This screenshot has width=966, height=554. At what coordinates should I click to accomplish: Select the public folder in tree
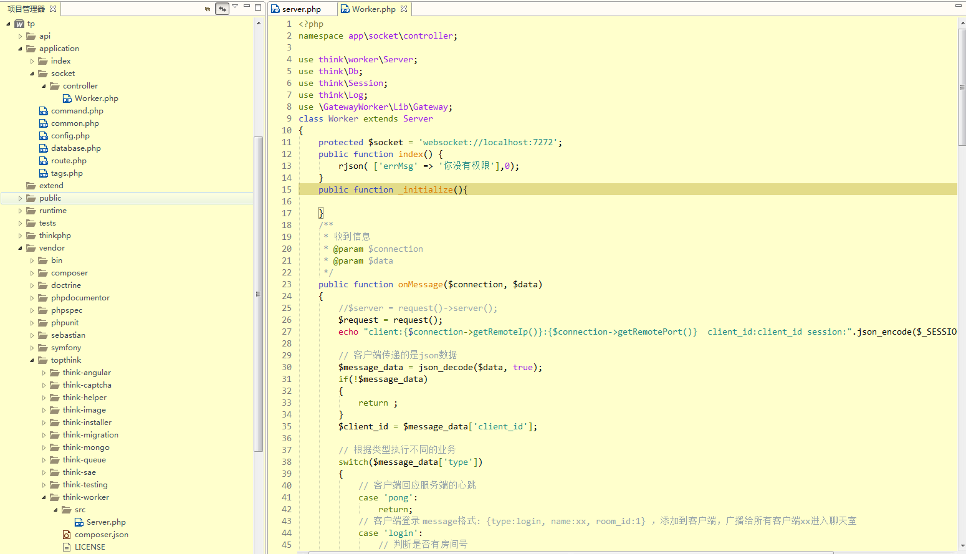coord(50,198)
